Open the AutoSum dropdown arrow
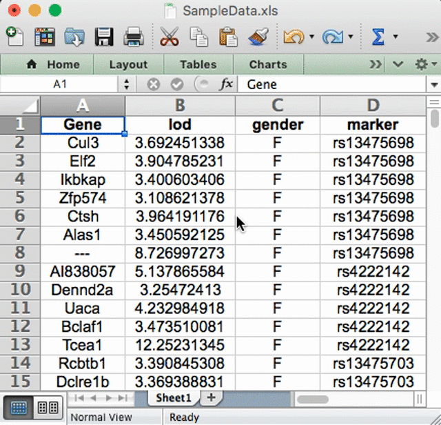441x425 pixels. coord(396,37)
